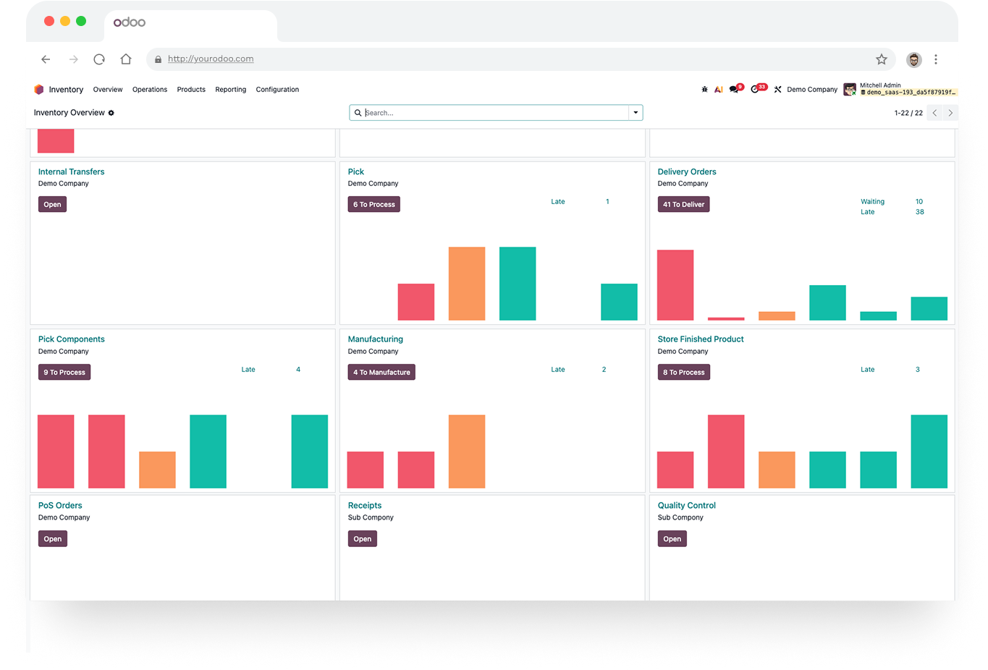Click the 4 To Manufacture button
The height and width of the screenshot is (670, 988).
(x=381, y=373)
